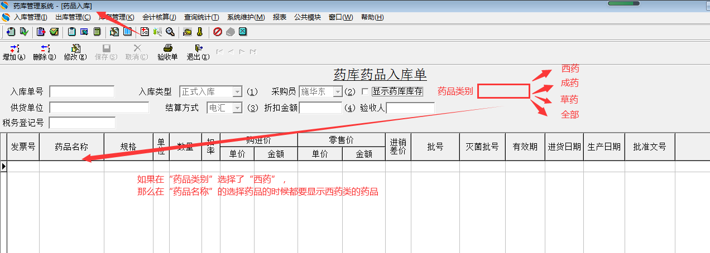The image size is (710, 253).
Task: Open the green calculator toolbar icon
Action: point(97,32)
